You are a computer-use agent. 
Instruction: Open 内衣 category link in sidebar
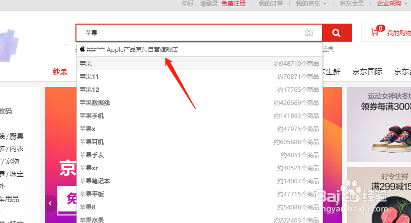click(17, 149)
